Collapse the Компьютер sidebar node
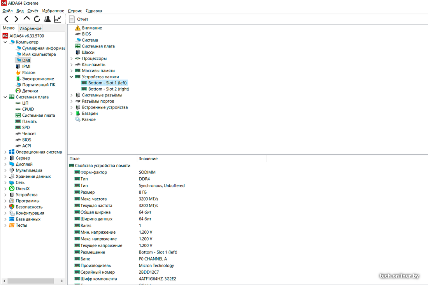428x285 pixels. click(5, 42)
